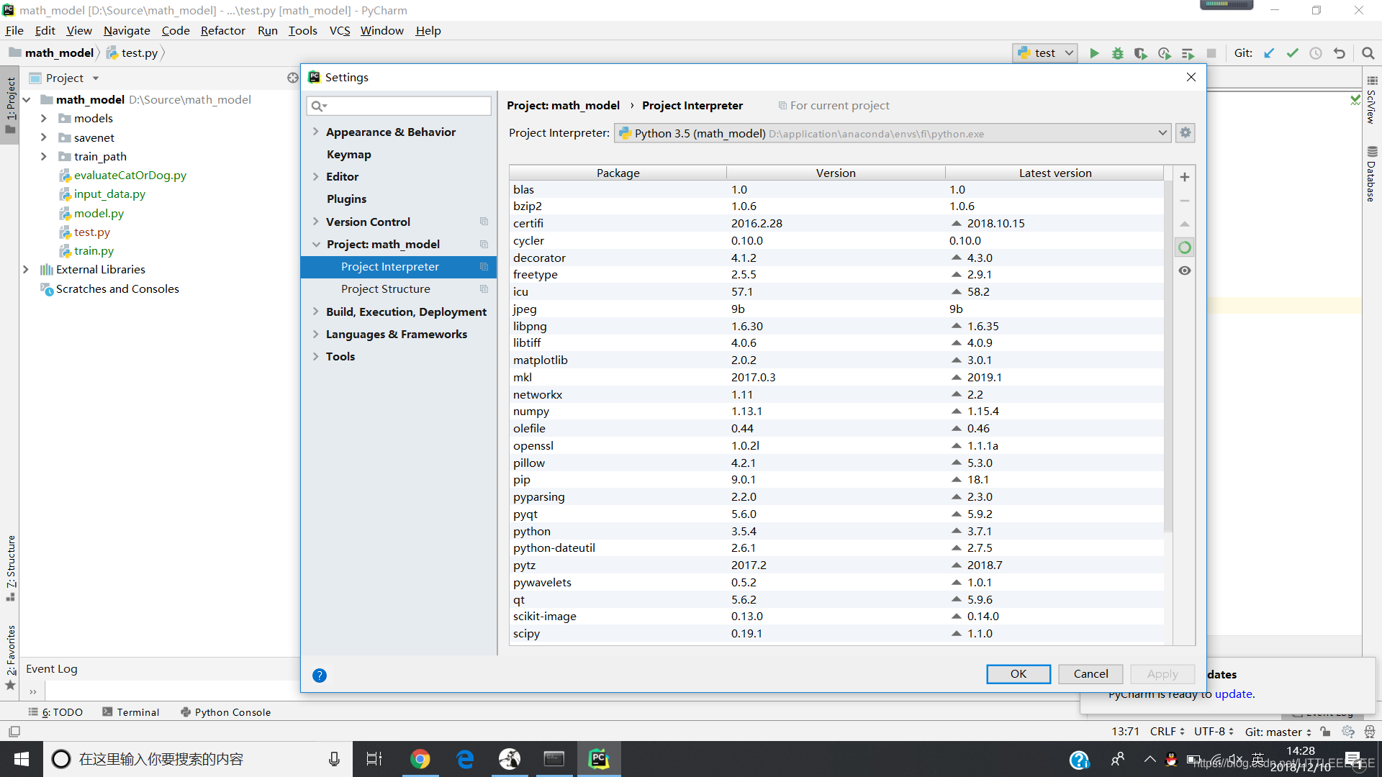Click the green Conda environment icon

[1185, 247]
